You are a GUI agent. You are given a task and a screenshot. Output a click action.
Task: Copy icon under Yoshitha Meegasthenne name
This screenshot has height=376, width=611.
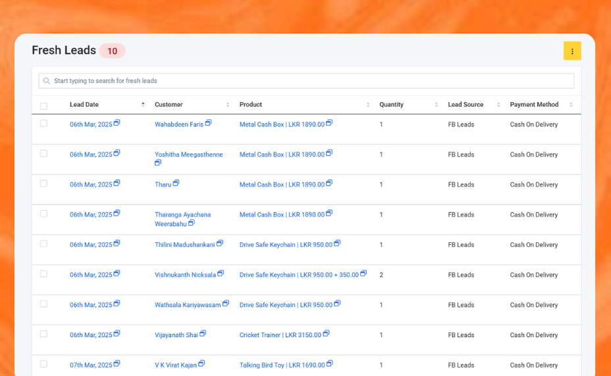(x=158, y=163)
